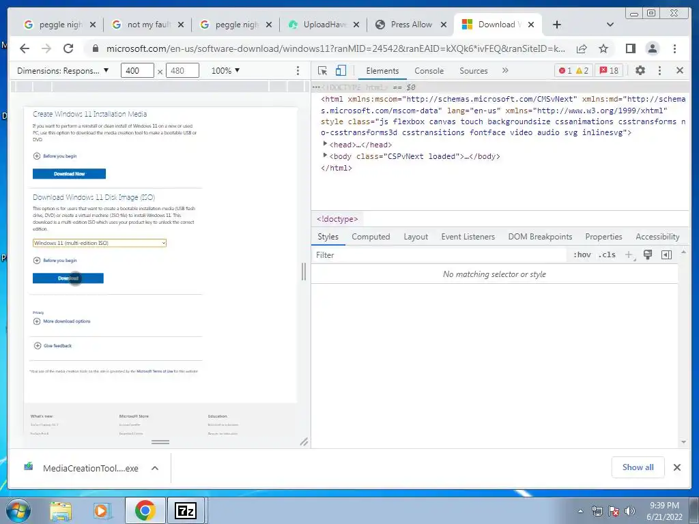Viewport: 699px width, 524px height.
Task: Expand the head element node
Action: [325, 144]
